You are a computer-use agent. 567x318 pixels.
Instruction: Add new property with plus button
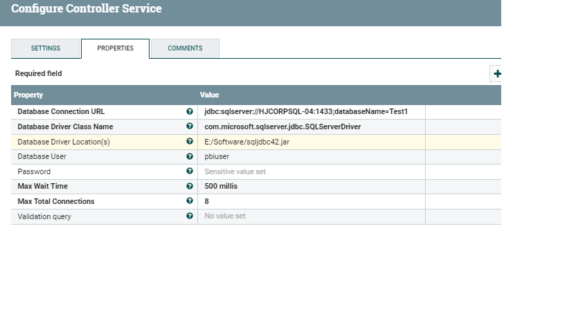[496, 74]
